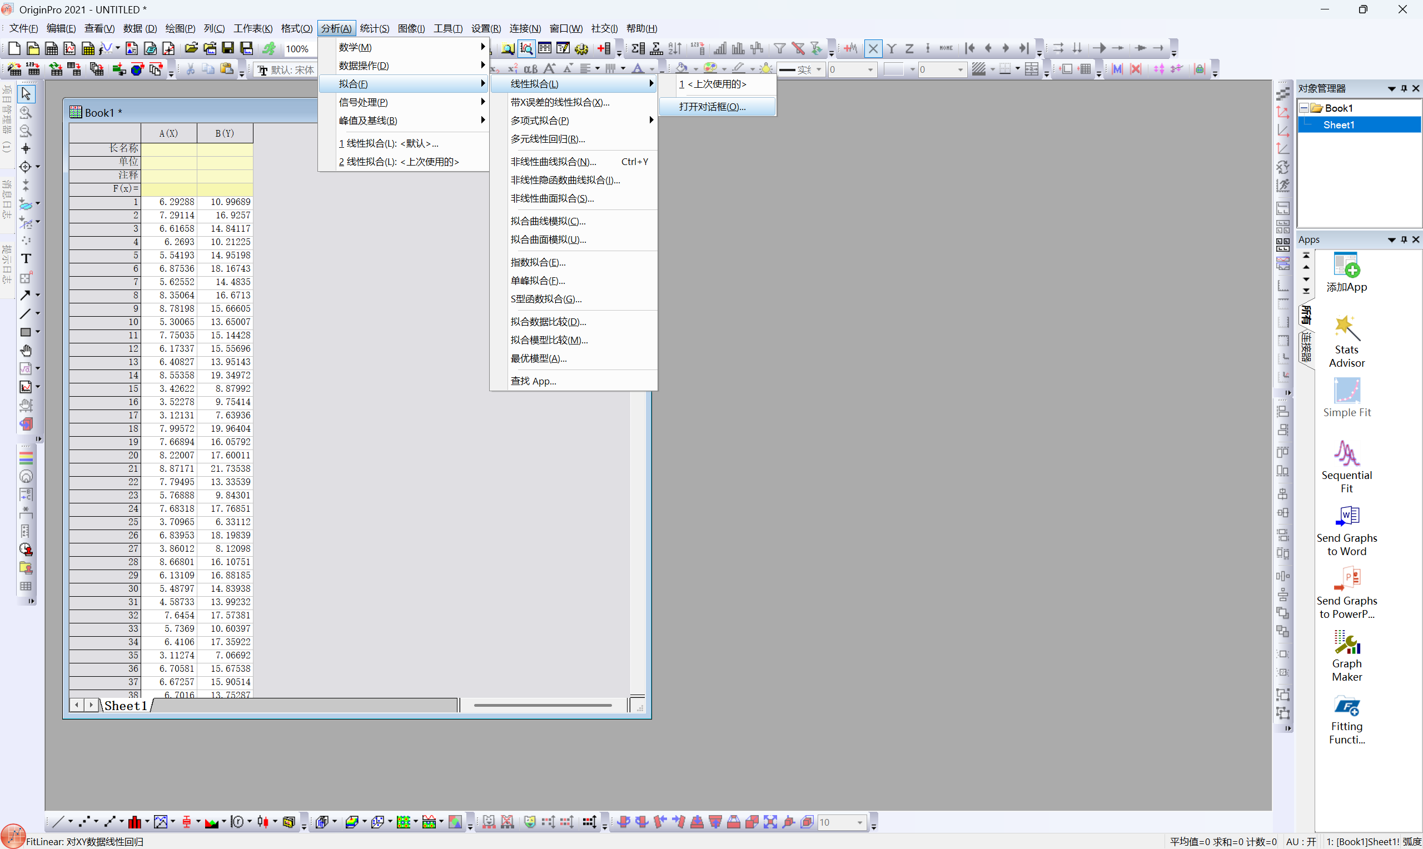Click the mask M icon
The image size is (1423, 849).
(1117, 69)
